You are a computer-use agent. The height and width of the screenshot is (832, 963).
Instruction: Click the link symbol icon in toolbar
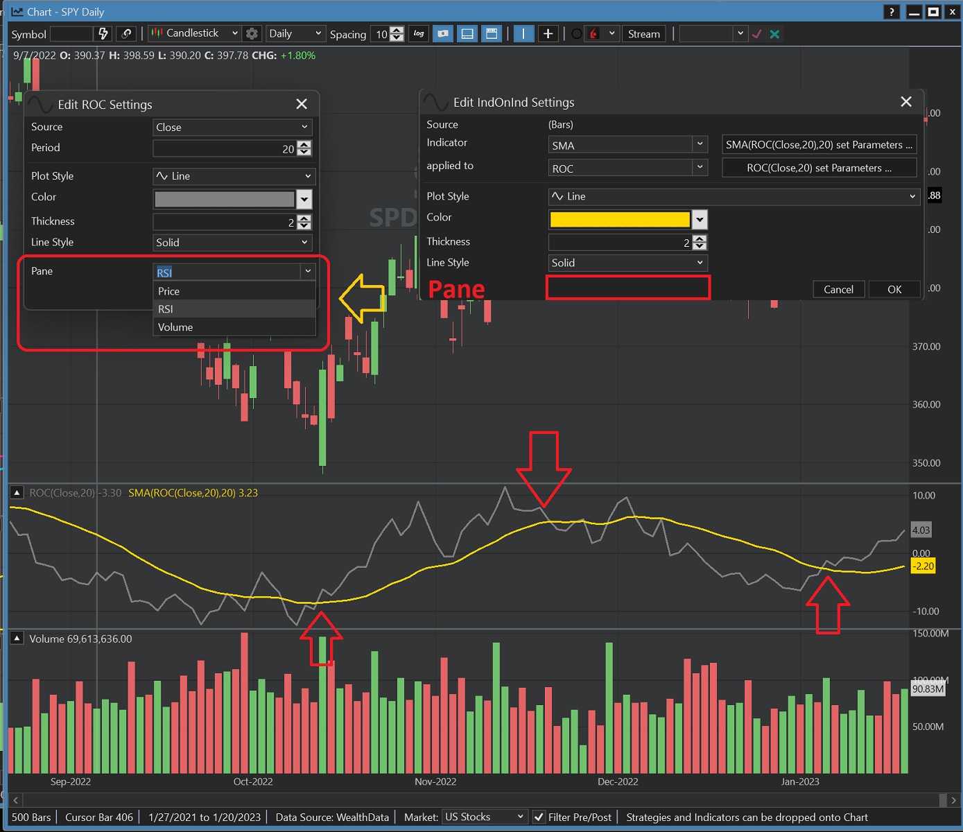click(x=126, y=33)
